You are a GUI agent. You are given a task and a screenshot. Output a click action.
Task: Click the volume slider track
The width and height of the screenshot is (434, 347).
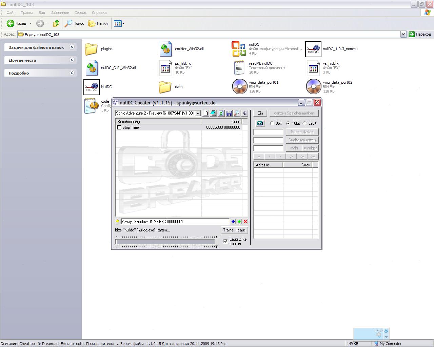coord(165,242)
